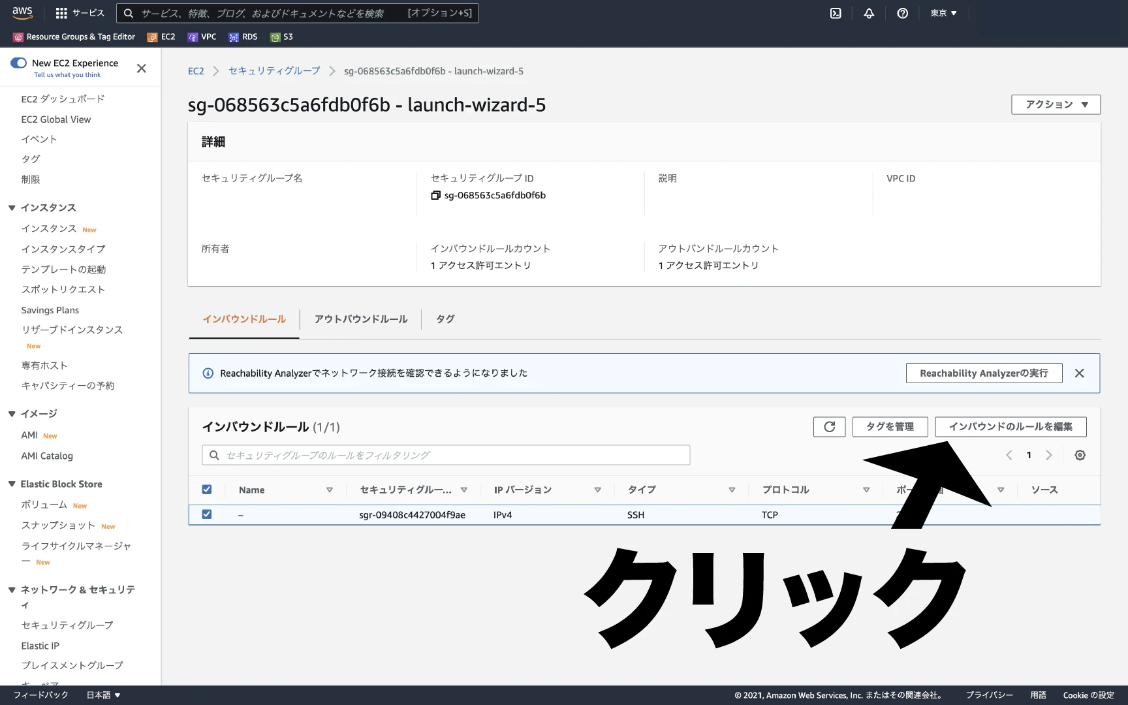
Task: Dismiss the Reachability Analyzer banner
Action: tap(1079, 373)
